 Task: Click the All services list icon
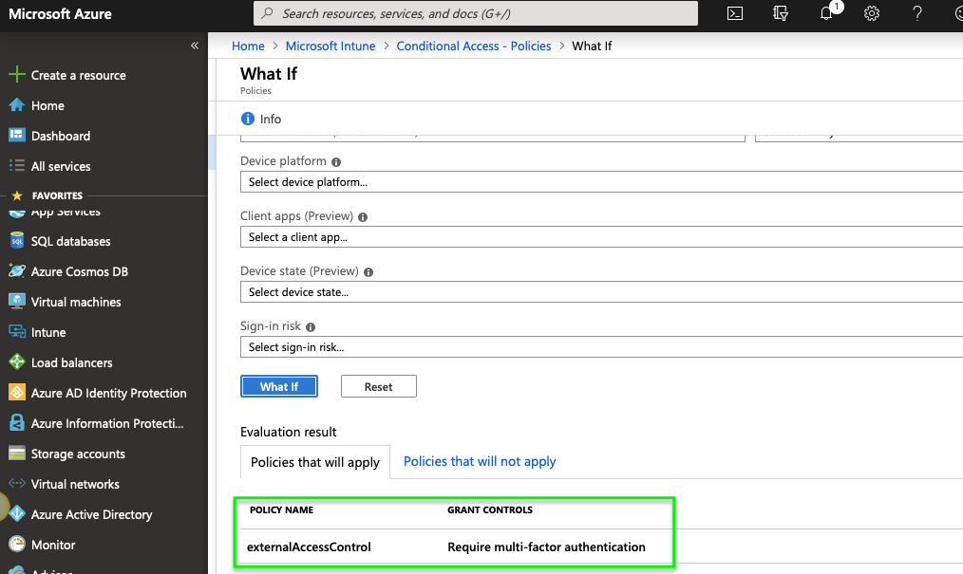[16, 166]
